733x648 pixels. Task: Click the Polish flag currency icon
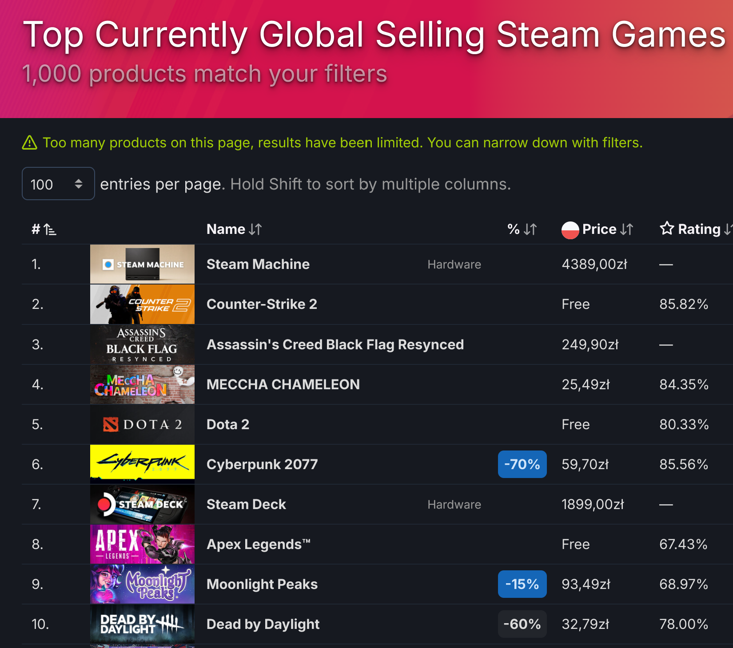pyautogui.click(x=570, y=230)
